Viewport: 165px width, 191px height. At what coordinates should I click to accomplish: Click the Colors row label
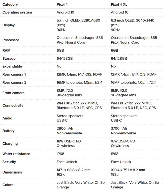pyautogui.click(x=8, y=185)
